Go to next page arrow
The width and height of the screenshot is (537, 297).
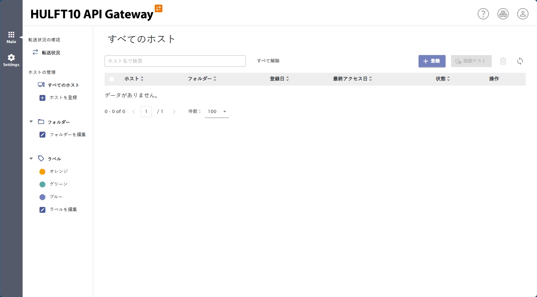click(174, 112)
